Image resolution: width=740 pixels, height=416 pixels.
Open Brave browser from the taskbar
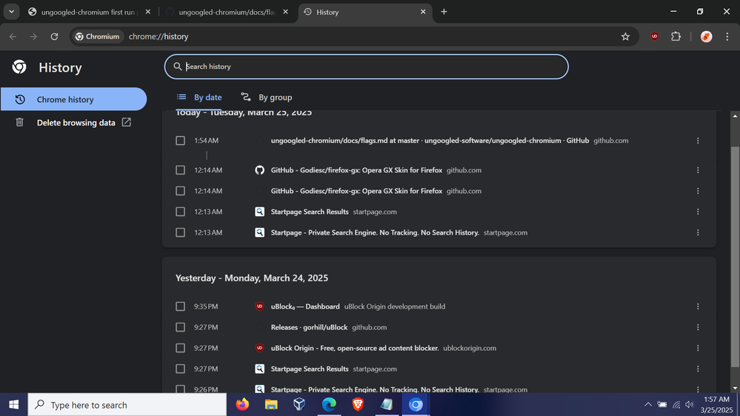click(x=358, y=405)
